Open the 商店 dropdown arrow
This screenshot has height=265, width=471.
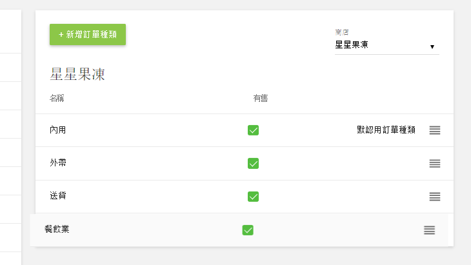pos(432,46)
